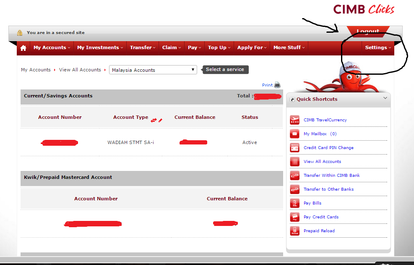Click the Prepaid Reload phone icon
The image size is (414, 265).
(294, 231)
